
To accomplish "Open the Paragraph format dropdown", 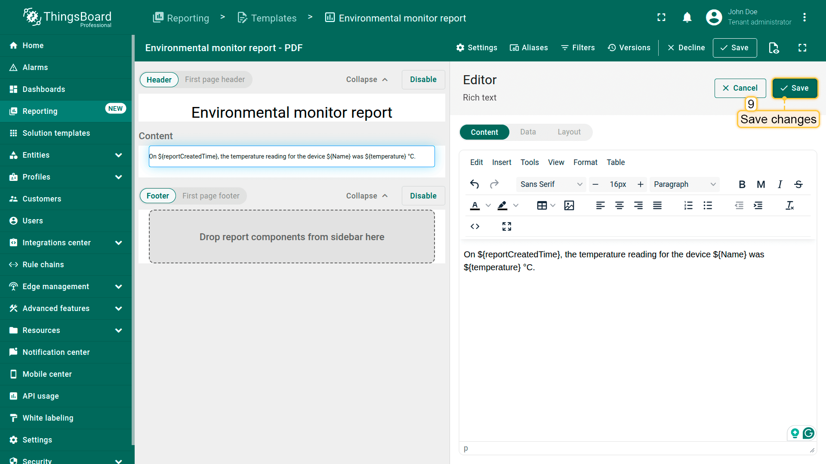I will pos(684,184).
